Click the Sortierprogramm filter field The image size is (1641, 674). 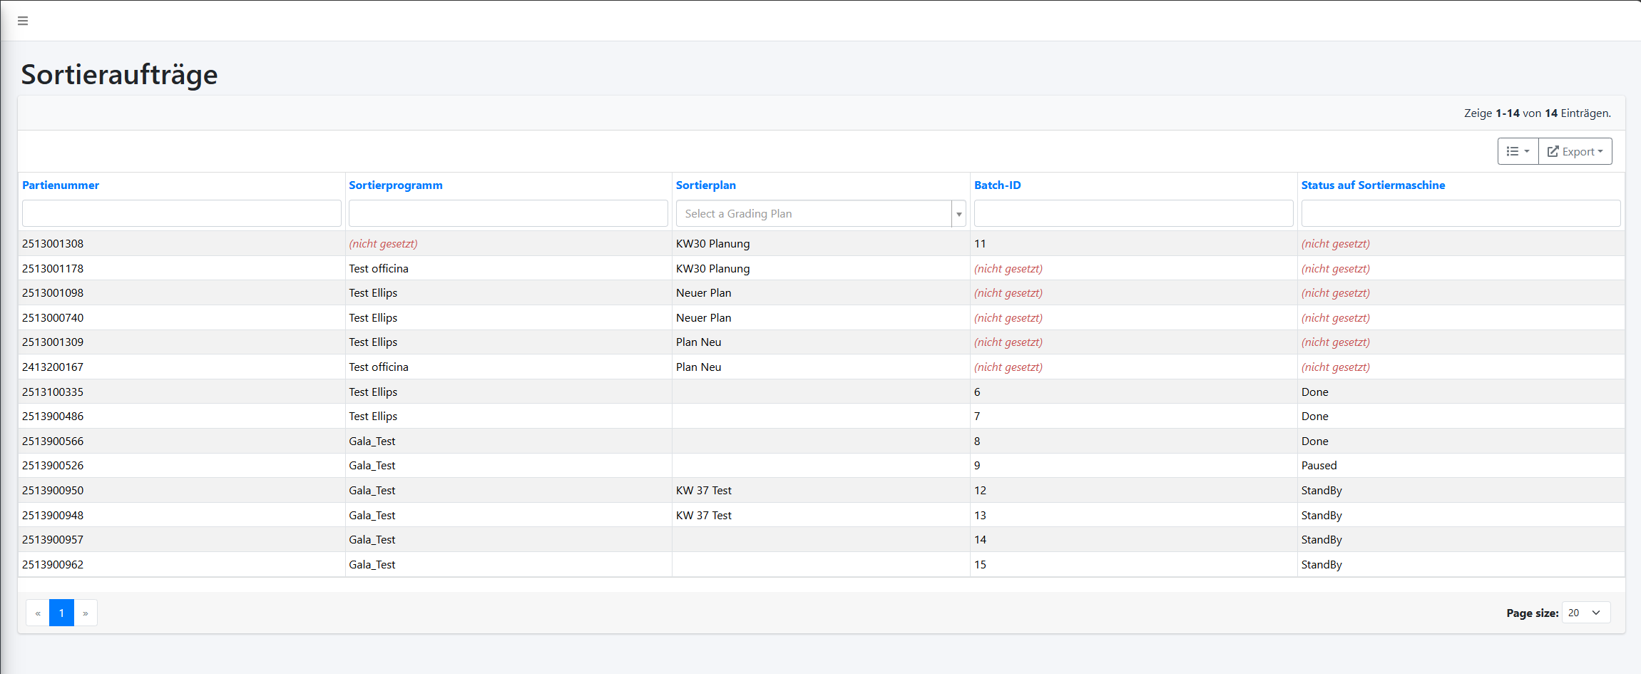pos(508,214)
